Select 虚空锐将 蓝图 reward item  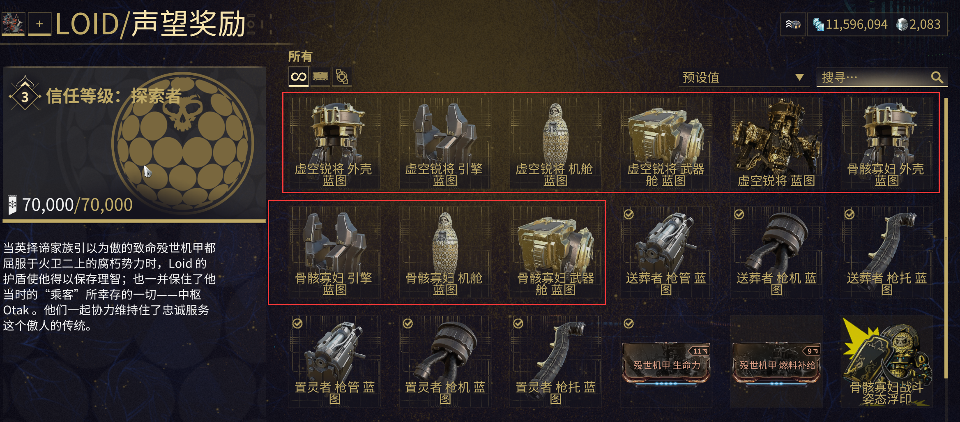[776, 143]
